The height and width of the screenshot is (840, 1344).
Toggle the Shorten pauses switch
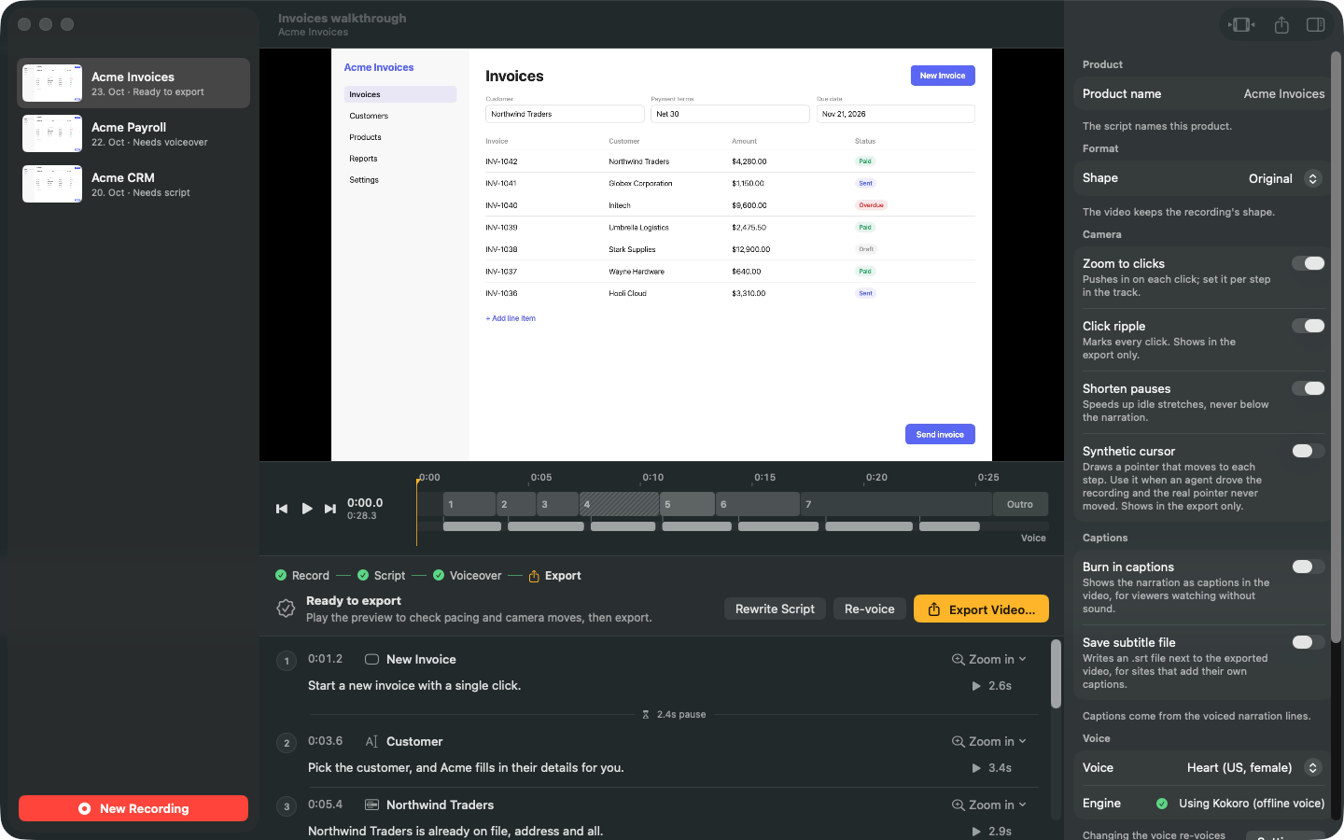click(x=1309, y=388)
